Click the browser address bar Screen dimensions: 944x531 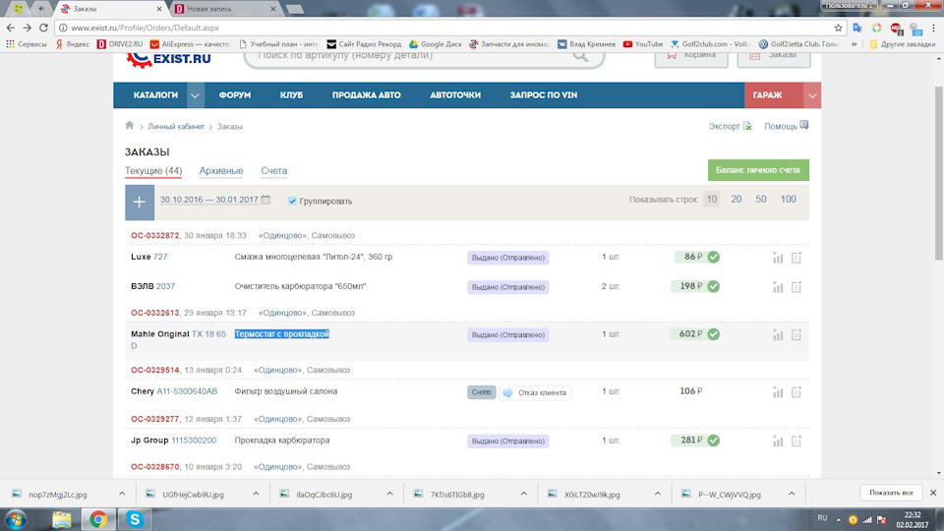[x=448, y=28]
